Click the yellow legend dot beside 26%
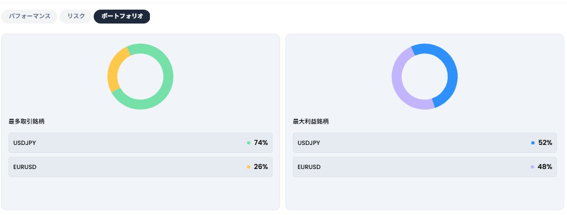The width and height of the screenshot is (567, 215). point(248,167)
